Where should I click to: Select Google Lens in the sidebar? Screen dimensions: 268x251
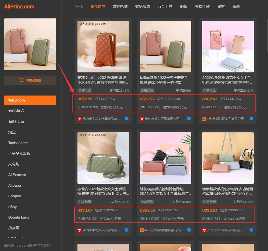(19, 217)
